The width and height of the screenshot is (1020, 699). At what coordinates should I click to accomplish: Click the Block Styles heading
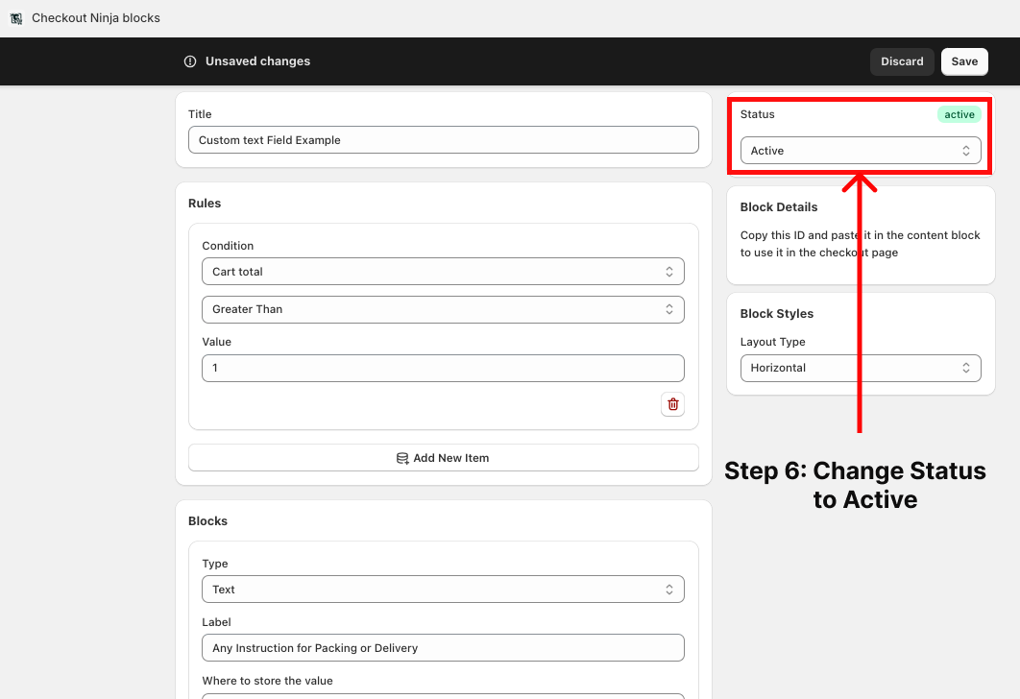click(776, 314)
